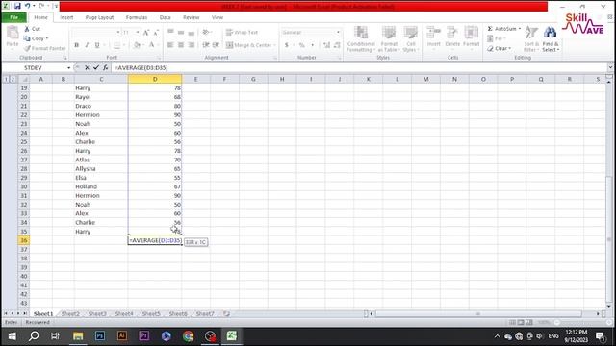
Task: Select Align Text Right
Action: coord(192,45)
